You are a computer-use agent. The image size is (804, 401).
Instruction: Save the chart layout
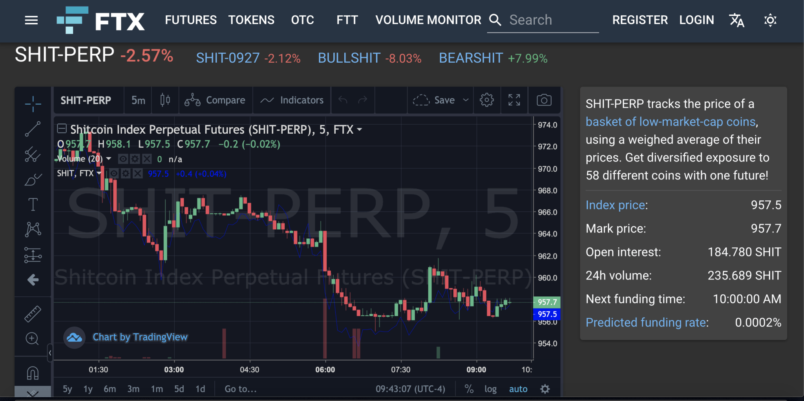pyautogui.click(x=434, y=100)
